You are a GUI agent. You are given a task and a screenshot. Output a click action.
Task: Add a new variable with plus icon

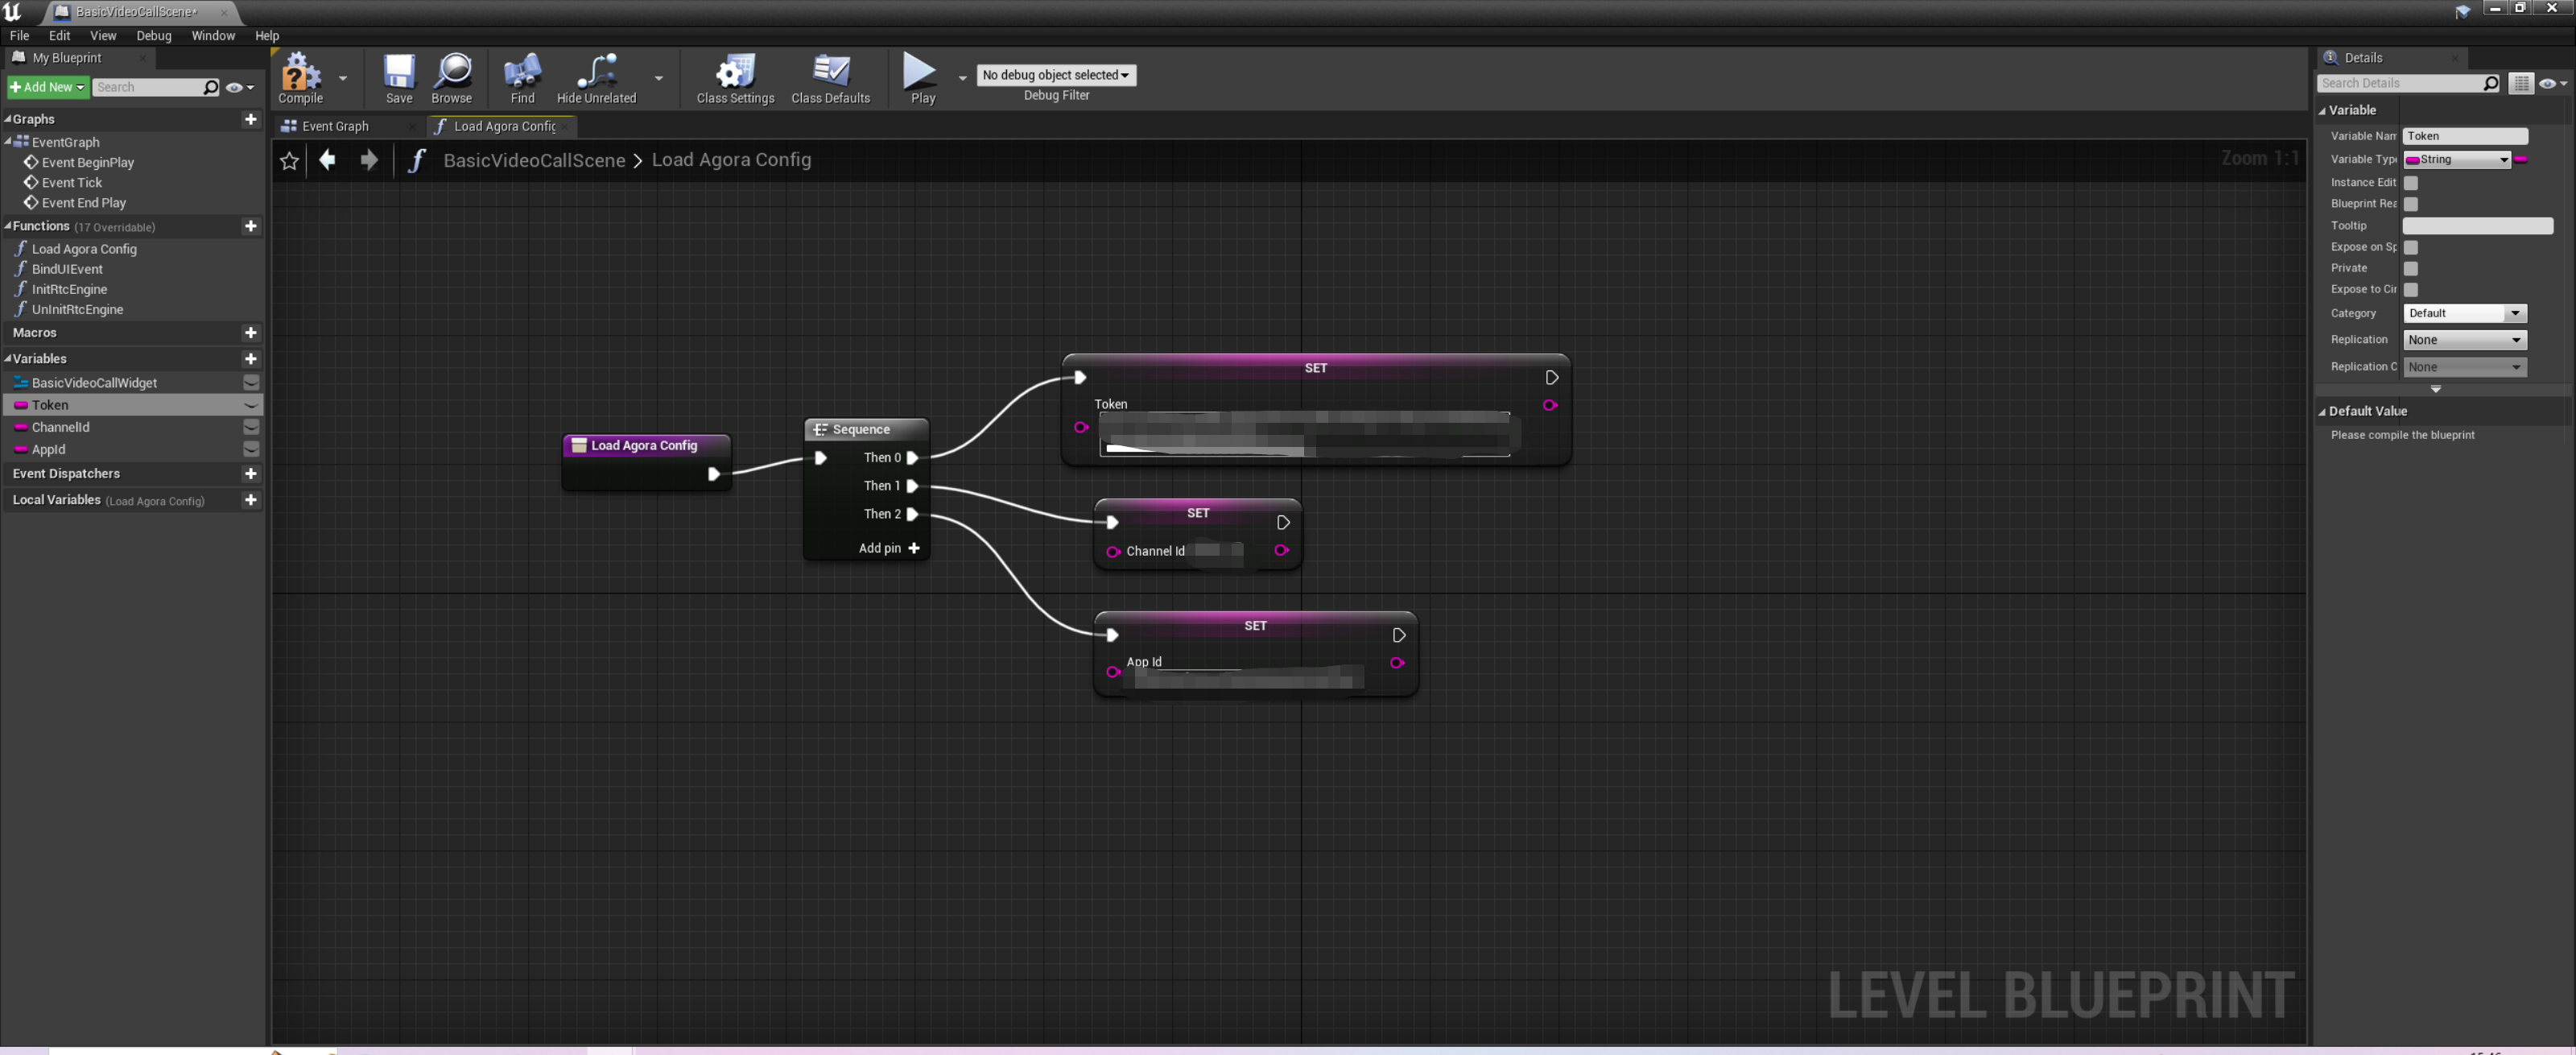click(251, 358)
